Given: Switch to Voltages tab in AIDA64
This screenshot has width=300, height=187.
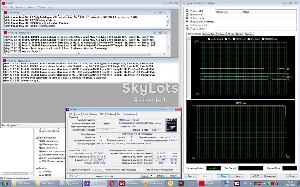Looking at the screenshot, I should click(x=221, y=34).
